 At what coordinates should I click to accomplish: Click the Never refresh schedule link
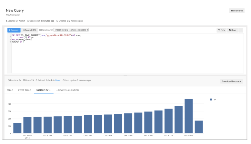(x=58, y=80)
